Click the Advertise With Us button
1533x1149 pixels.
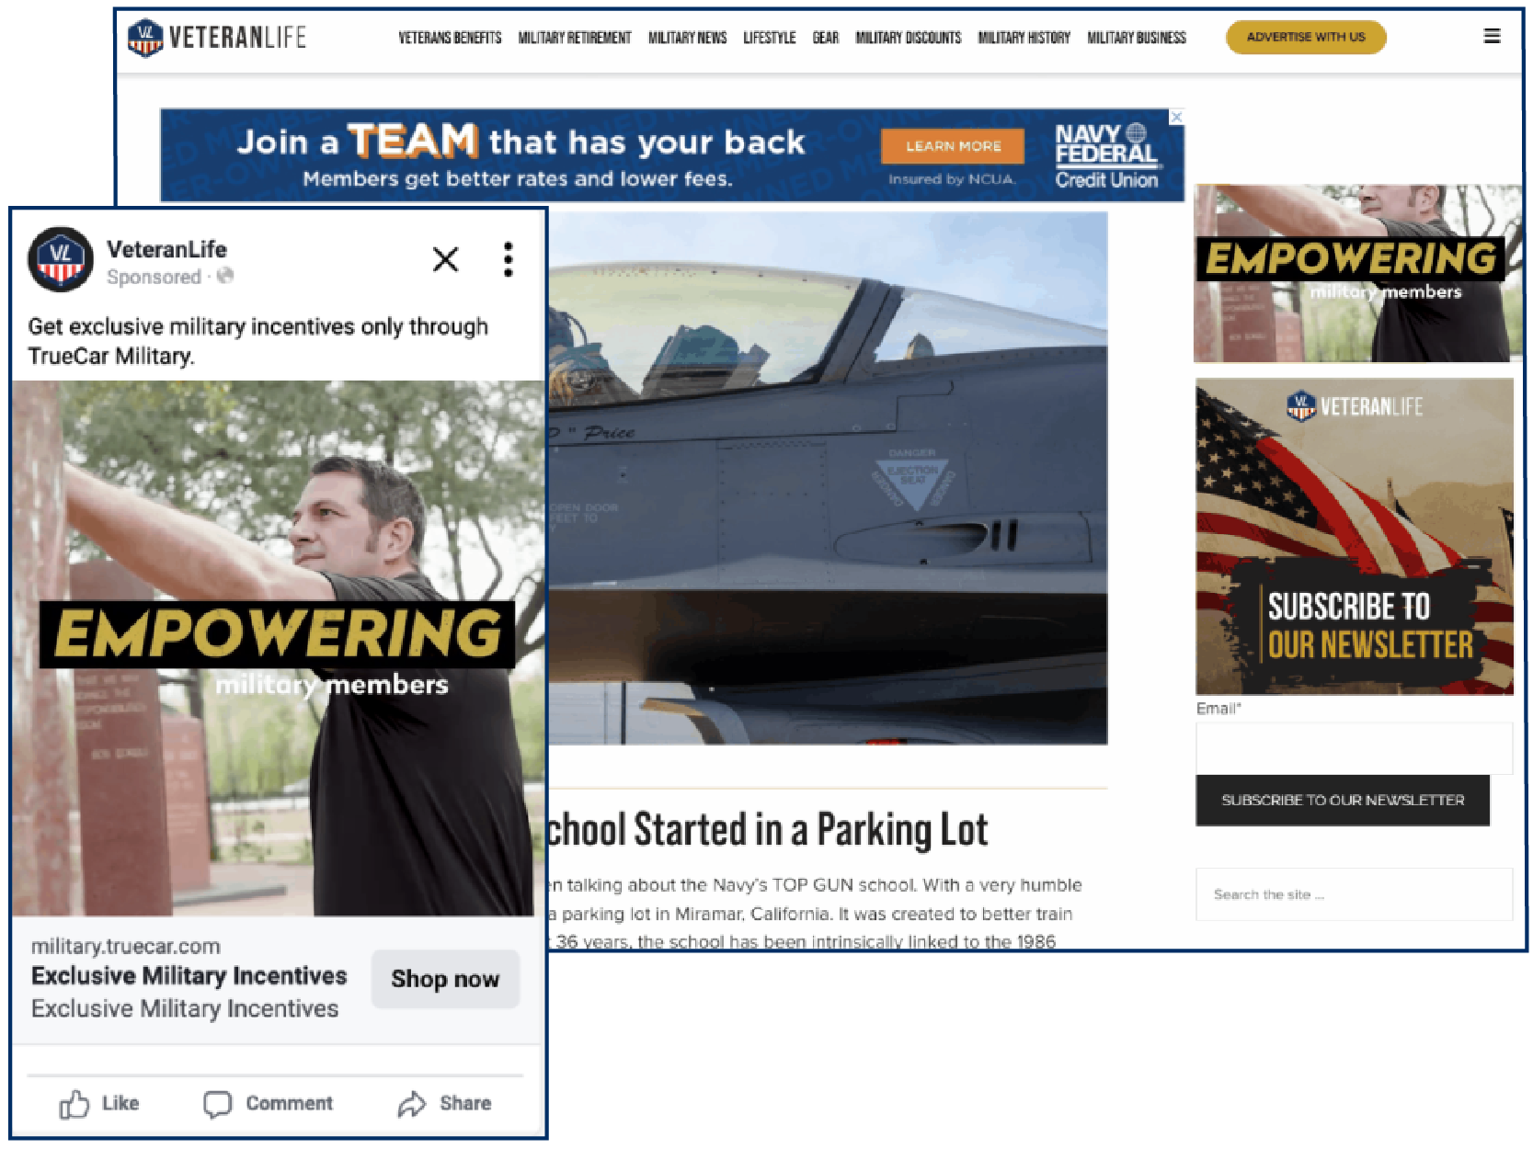[x=1306, y=37]
